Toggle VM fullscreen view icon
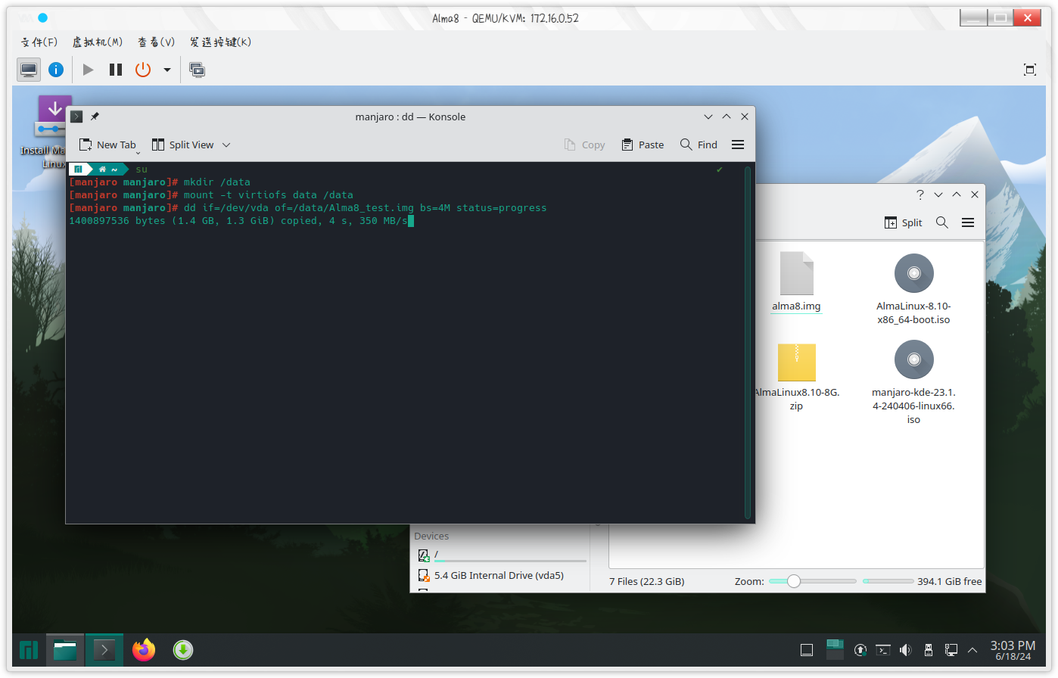This screenshot has height=678, width=1058. click(1030, 70)
